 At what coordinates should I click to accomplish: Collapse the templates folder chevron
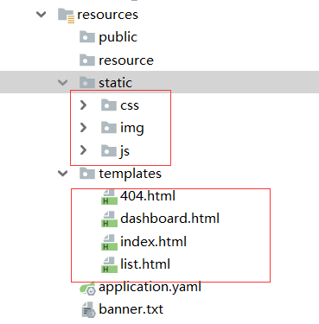[x=62, y=174]
